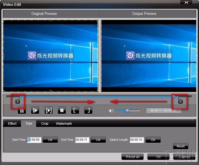Confirm Select Length with its OK button
The height and width of the screenshot is (165, 199).
(153, 140)
